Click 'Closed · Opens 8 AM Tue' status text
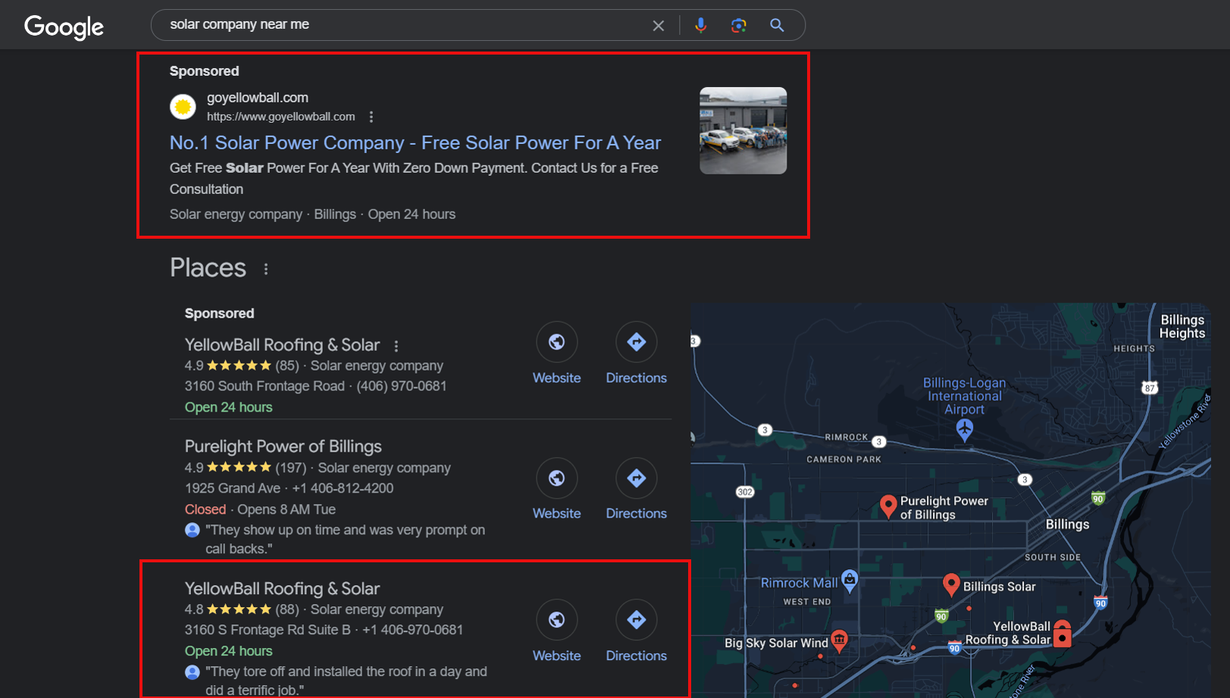The width and height of the screenshot is (1230, 698). [260, 509]
